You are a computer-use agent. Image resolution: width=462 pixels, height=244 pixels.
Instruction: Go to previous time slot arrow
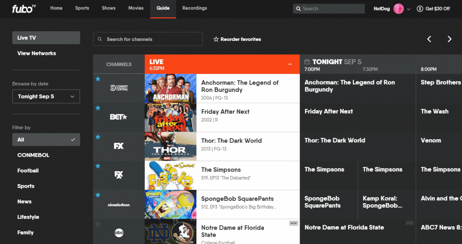click(429, 39)
